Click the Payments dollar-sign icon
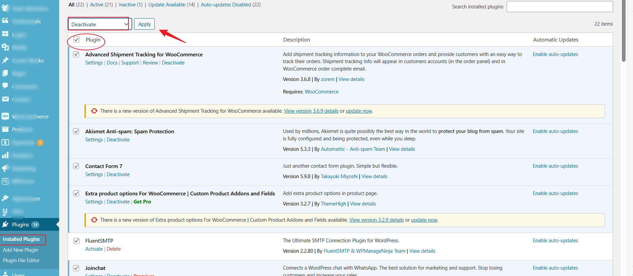This screenshot has width=633, height=276. click(x=5, y=142)
